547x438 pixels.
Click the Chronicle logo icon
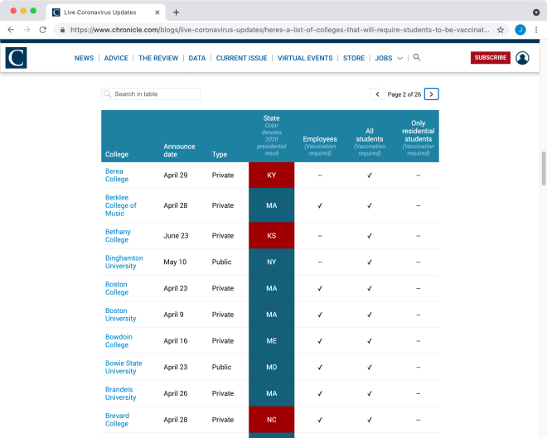(16, 58)
